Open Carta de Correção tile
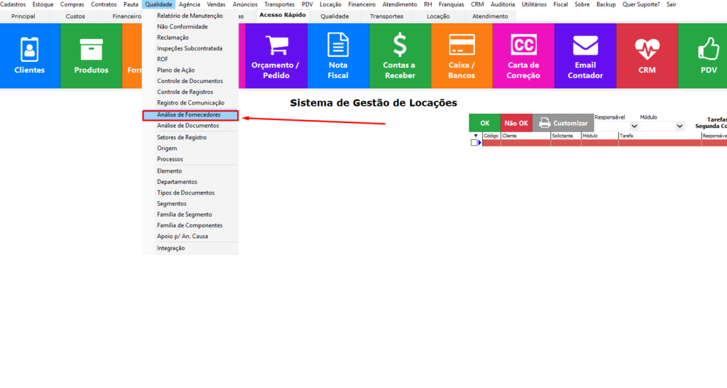Image resolution: width=727 pixels, height=388 pixels. point(523,55)
